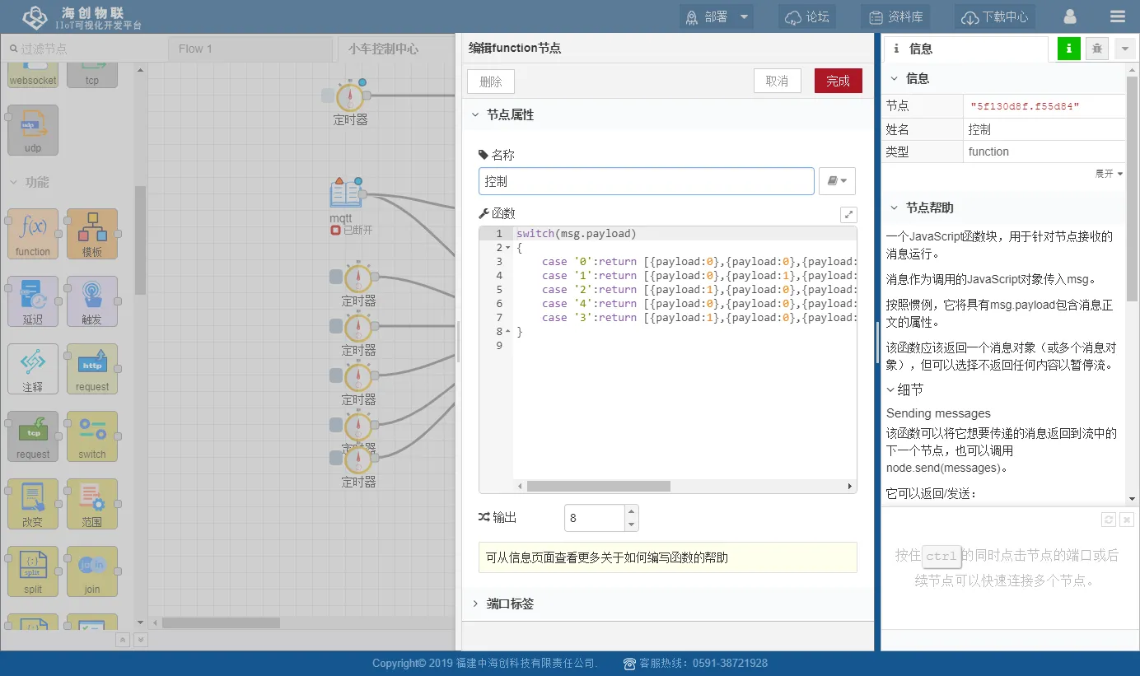
Task: Collapse all palette categories with up-arrows button
Action: 123,639
